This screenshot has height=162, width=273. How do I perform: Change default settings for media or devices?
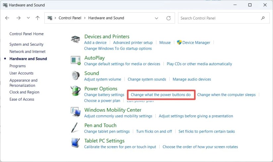pyautogui.click(x=122, y=64)
